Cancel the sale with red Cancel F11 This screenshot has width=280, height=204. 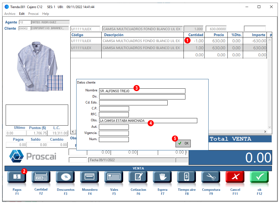[235, 177]
